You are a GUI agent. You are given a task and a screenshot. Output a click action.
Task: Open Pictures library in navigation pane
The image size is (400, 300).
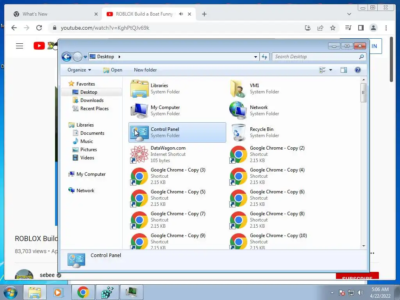[85, 150]
